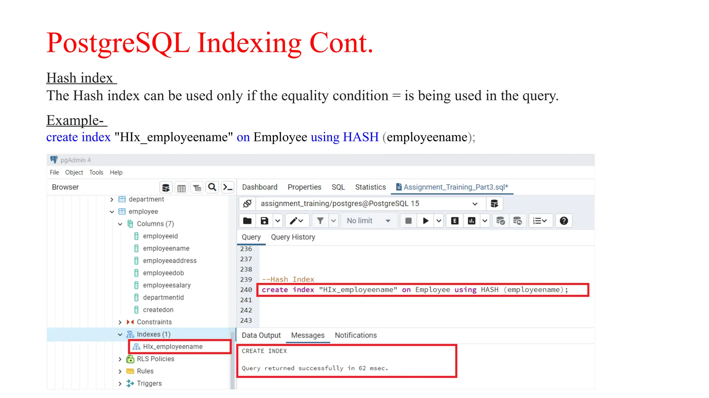Expand the Rules node

coord(120,371)
